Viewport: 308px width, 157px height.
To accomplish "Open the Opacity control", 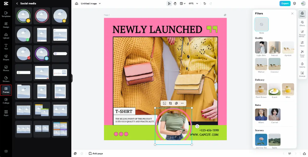I will pos(302,65).
